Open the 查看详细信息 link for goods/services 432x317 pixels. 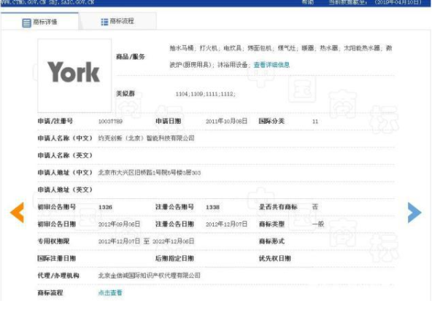[x=271, y=65]
